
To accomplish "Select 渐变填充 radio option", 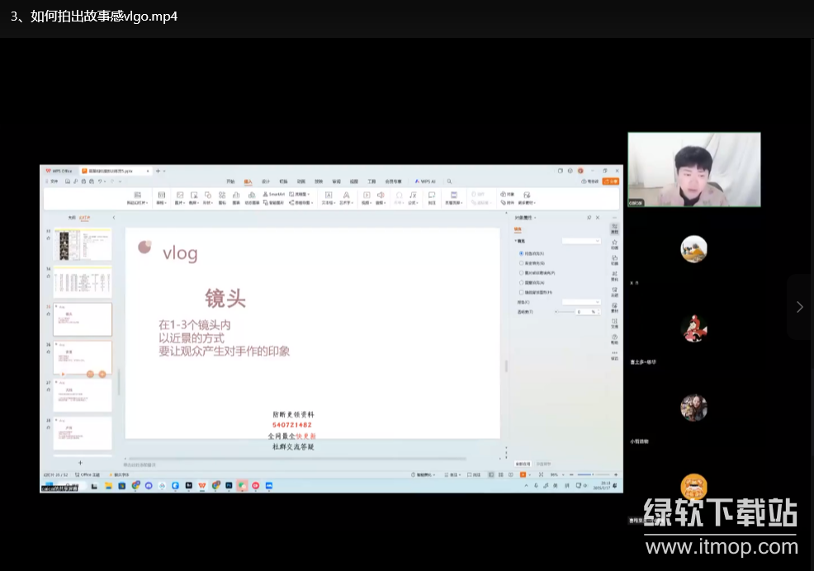I will click(x=521, y=262).
